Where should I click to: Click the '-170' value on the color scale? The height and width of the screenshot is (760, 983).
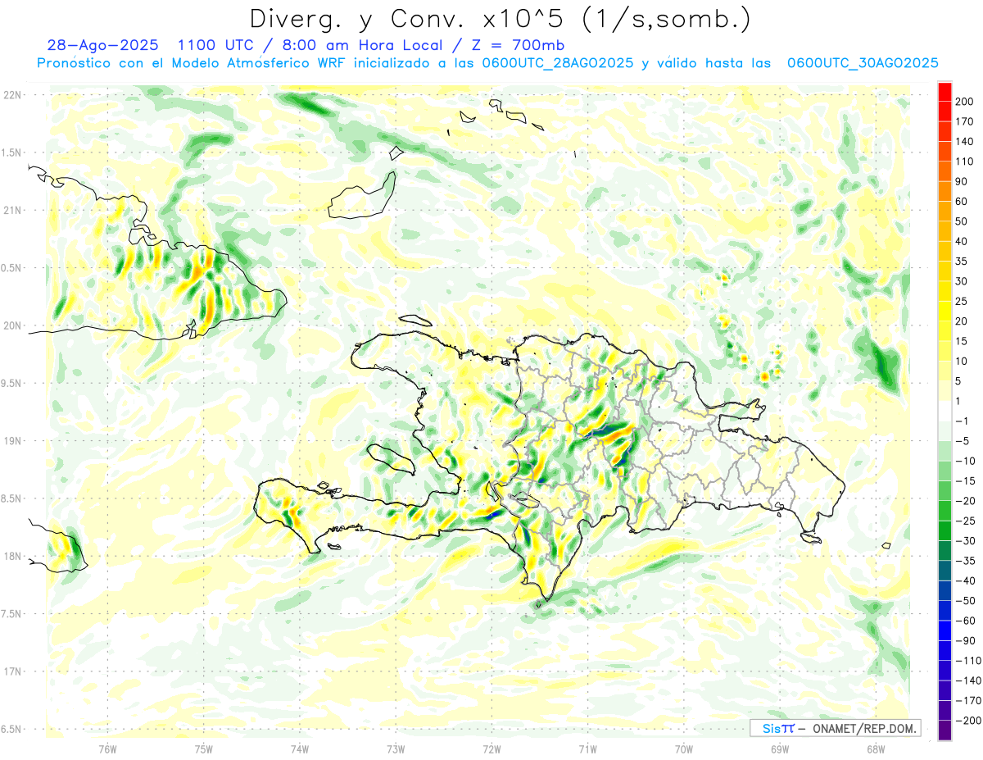pyautogui.click(x=968, y=701)
